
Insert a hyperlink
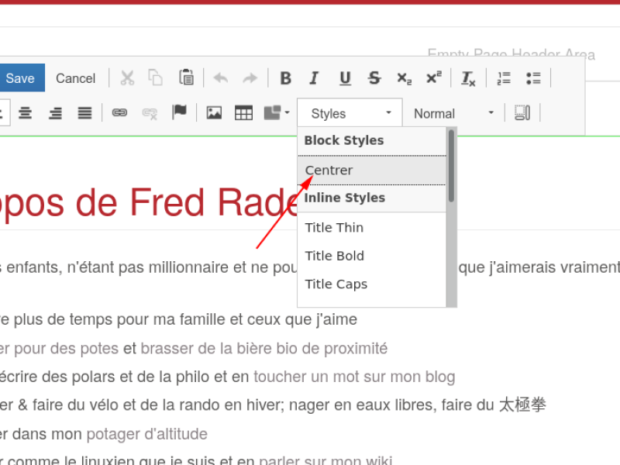(119, 112)
